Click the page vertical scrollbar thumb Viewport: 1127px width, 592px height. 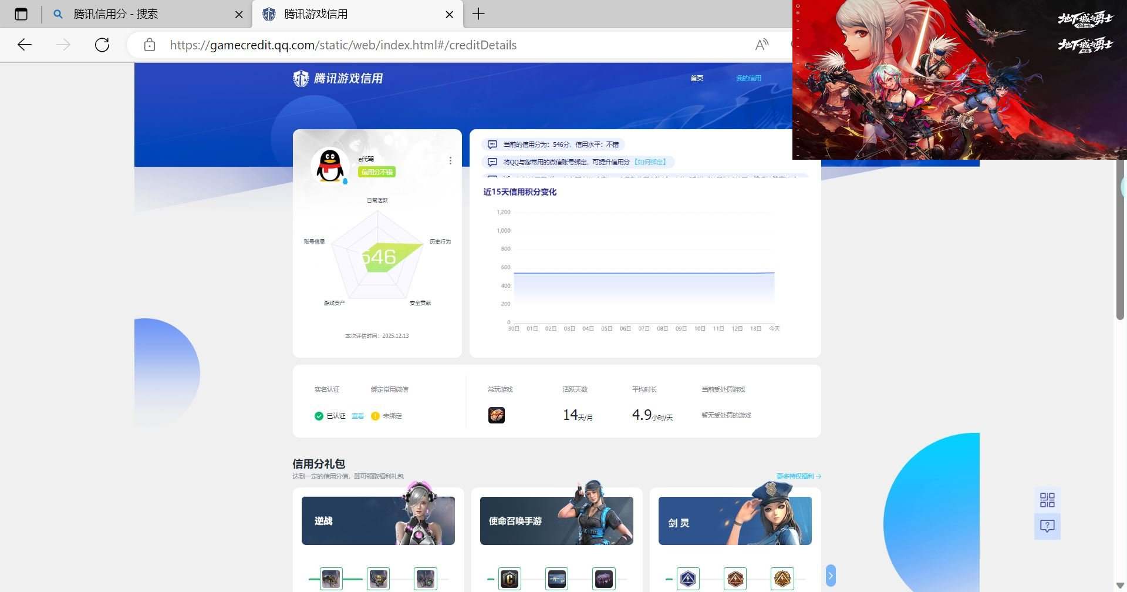coord(1120,240)
